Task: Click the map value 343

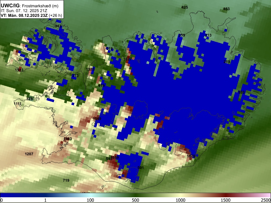Action: point(58,26)
